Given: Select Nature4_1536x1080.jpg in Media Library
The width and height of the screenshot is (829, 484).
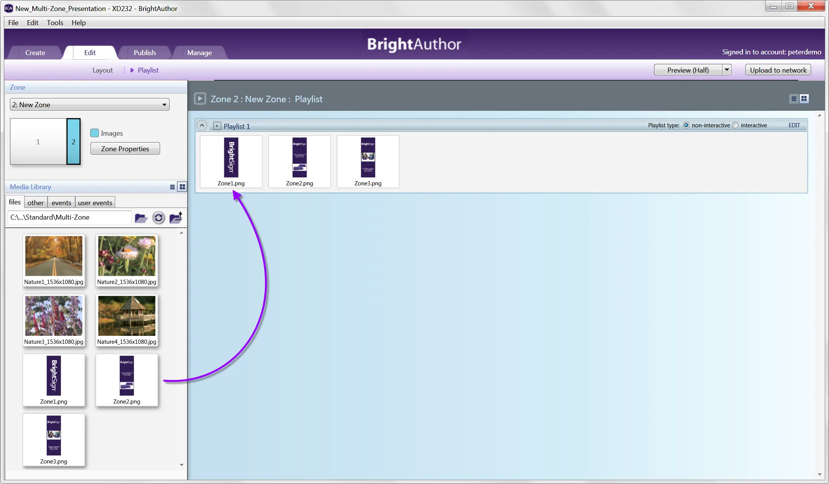Looking at the screenshot, I should pos(127,320).
